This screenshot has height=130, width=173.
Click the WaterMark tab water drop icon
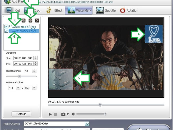(x=71, y=10)
